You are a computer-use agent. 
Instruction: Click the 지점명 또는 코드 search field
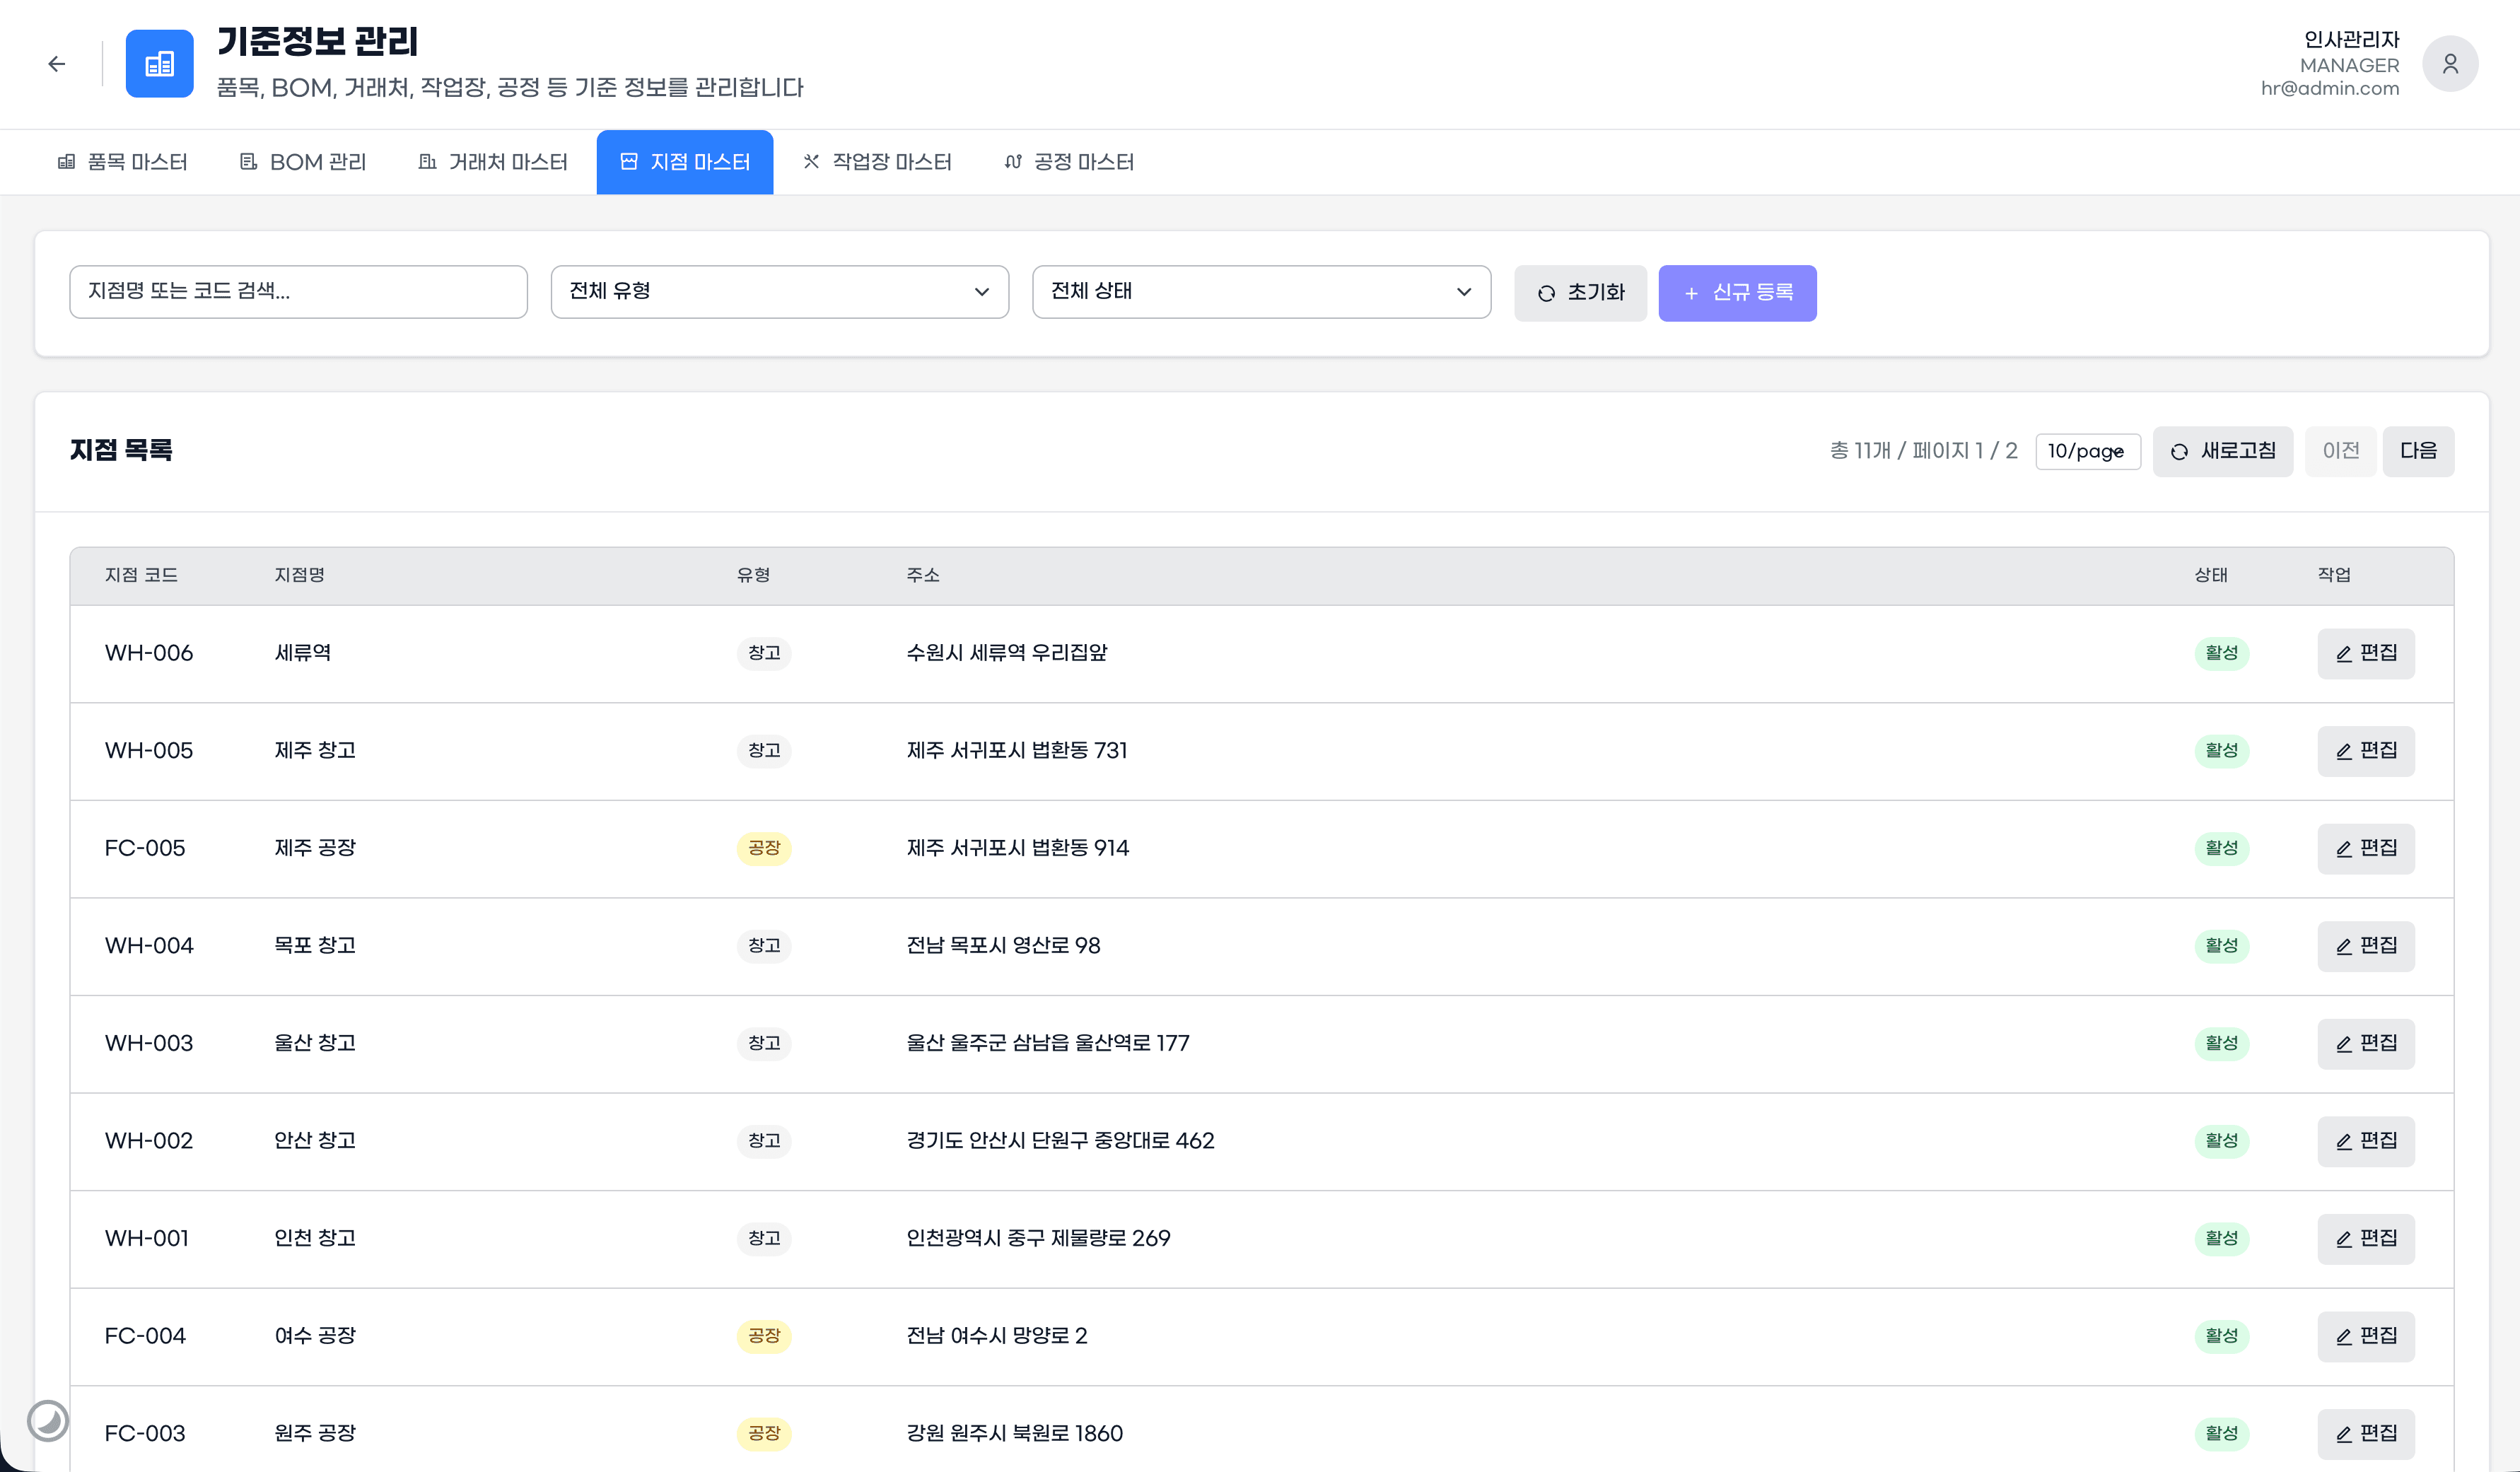click(x=298, y=291)
